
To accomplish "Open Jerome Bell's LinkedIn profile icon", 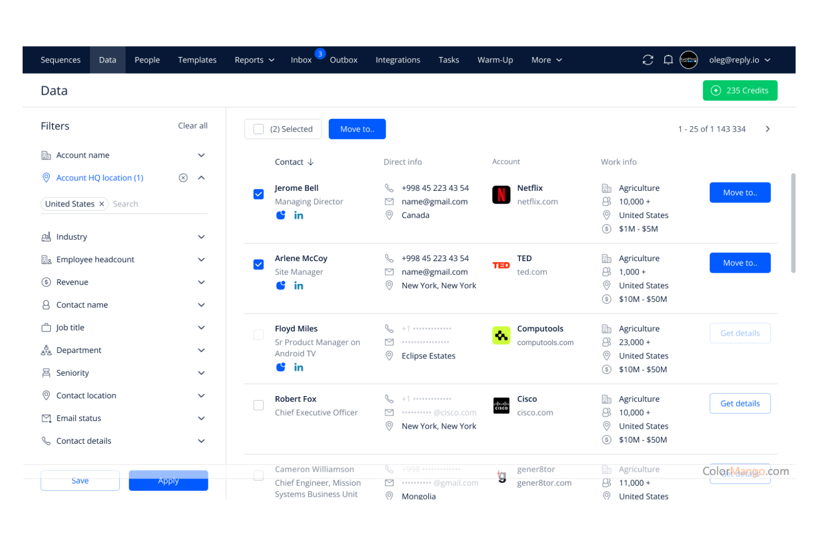I will [x=298, y=215].
